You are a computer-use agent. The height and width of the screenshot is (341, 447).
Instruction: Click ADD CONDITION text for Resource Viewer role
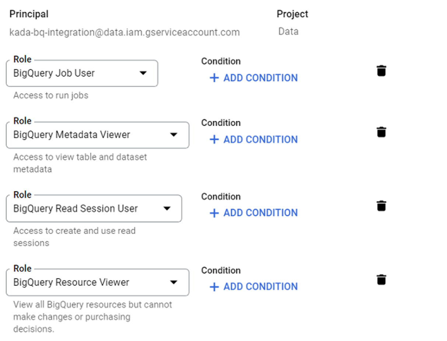click(260, 287)
